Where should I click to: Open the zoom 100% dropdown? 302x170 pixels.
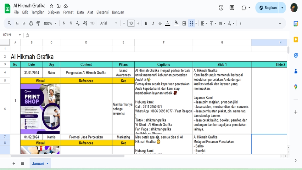tap(50, 24)
